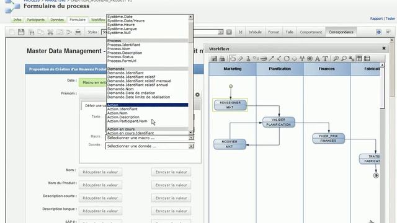The height and width of the screenshot is (223, 397).
Task: Select the Infobulle tab
Action: 255,32
